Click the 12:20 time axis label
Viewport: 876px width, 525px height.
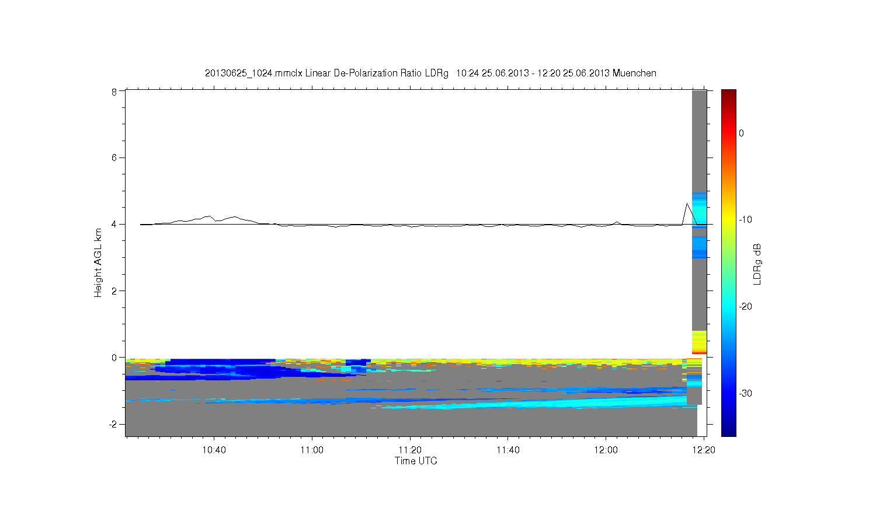(703, 450)
